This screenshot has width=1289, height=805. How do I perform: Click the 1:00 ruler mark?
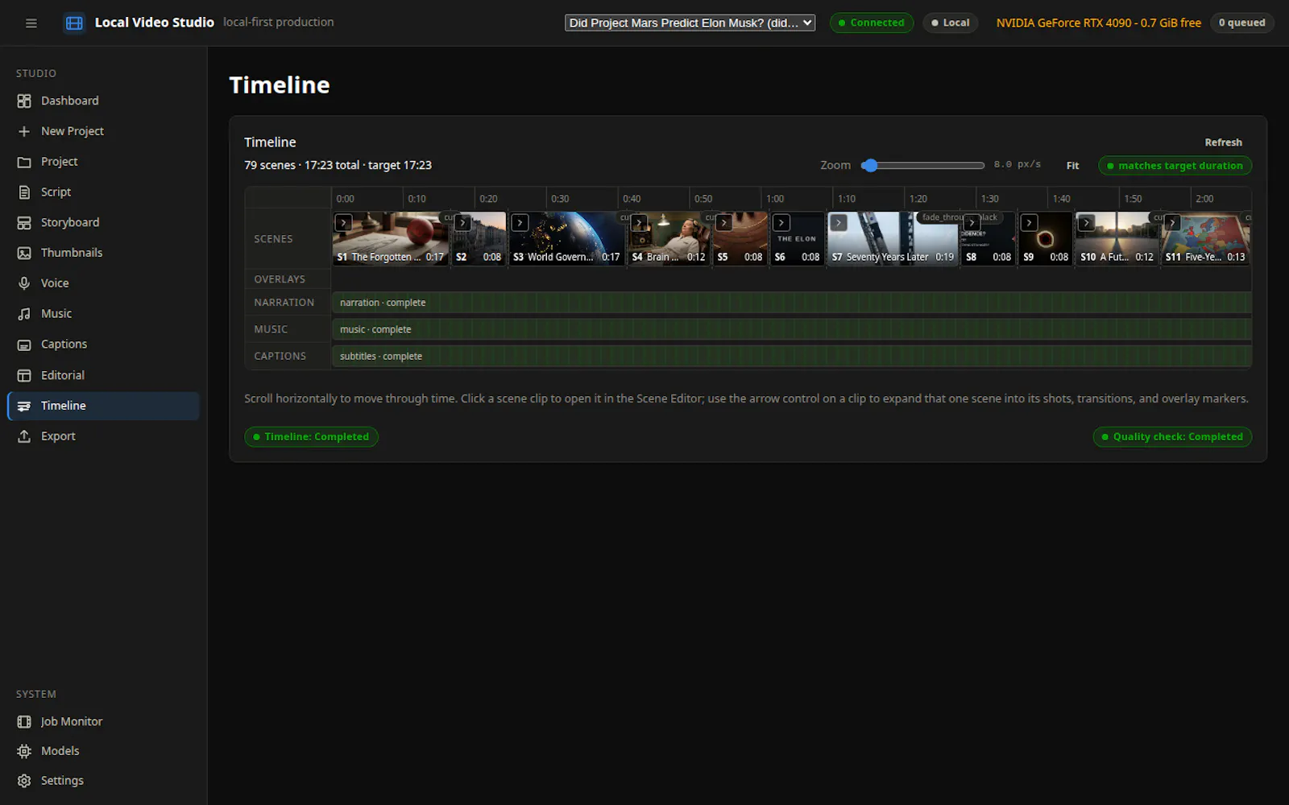point(775,199)
